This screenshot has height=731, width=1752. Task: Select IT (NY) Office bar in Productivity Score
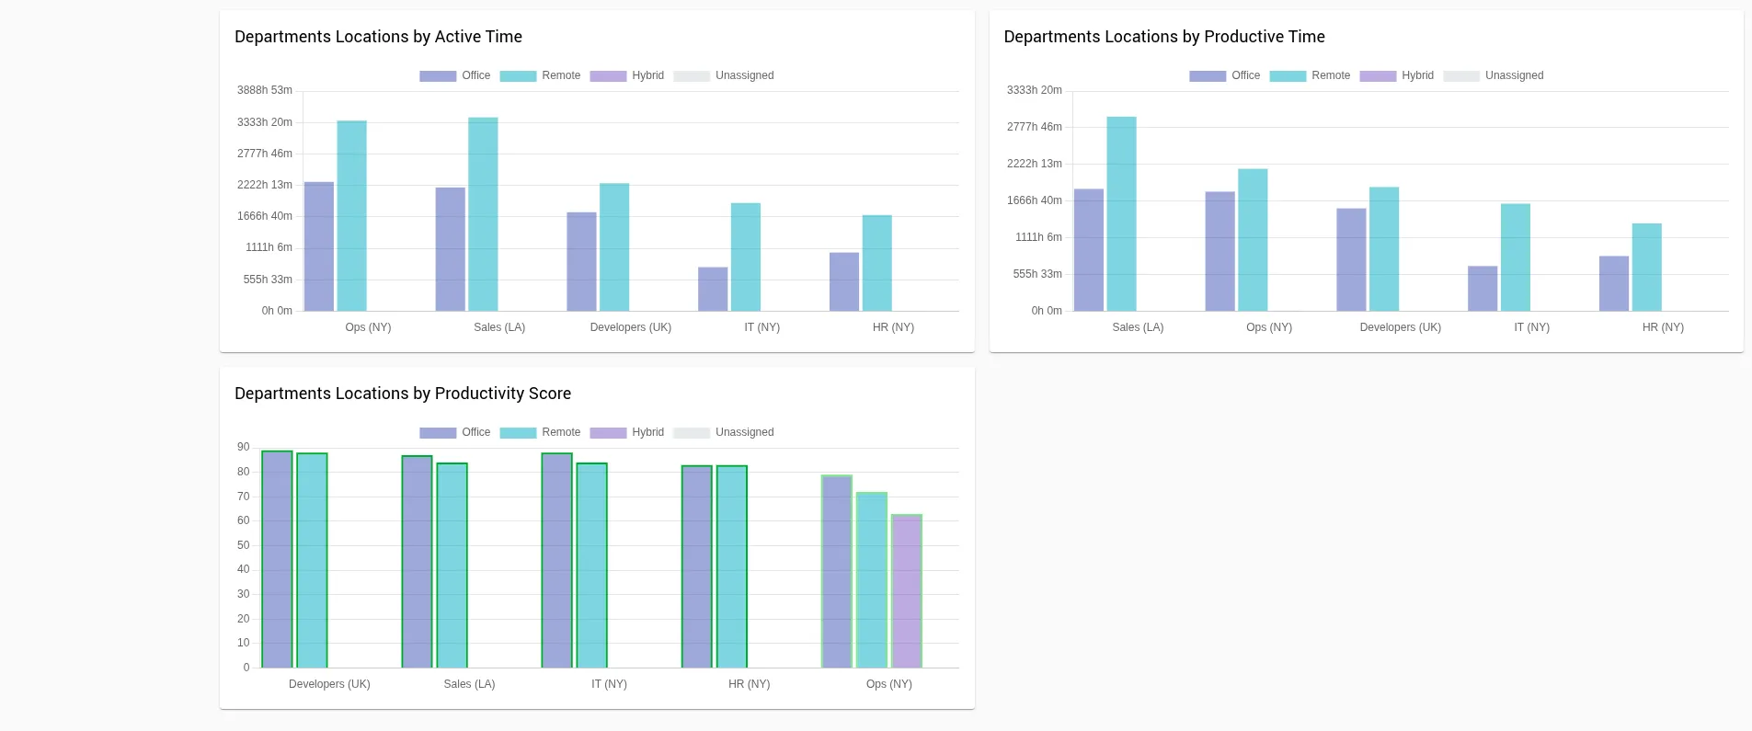click(x=556, y=561)
